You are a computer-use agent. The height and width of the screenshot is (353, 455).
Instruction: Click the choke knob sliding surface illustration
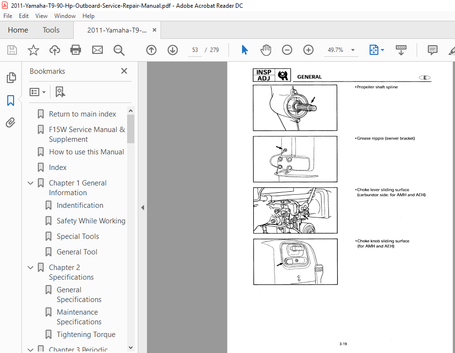point(295,262)
